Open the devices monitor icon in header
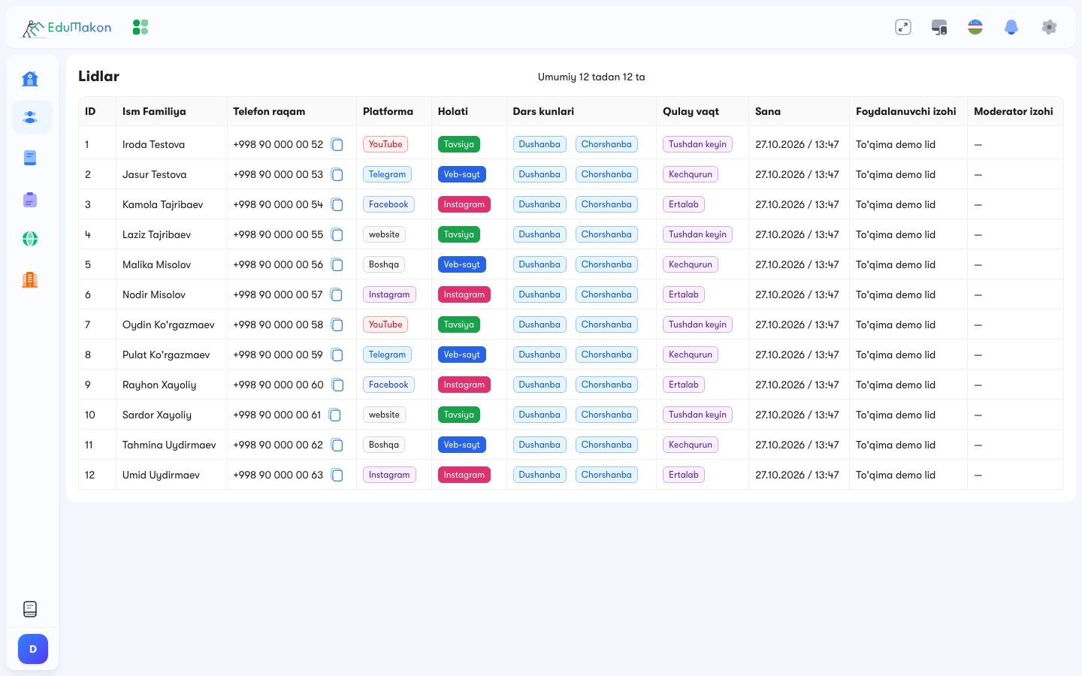Image resolution: width=1082 pixels, height=676 pixels. click(939, 27)
